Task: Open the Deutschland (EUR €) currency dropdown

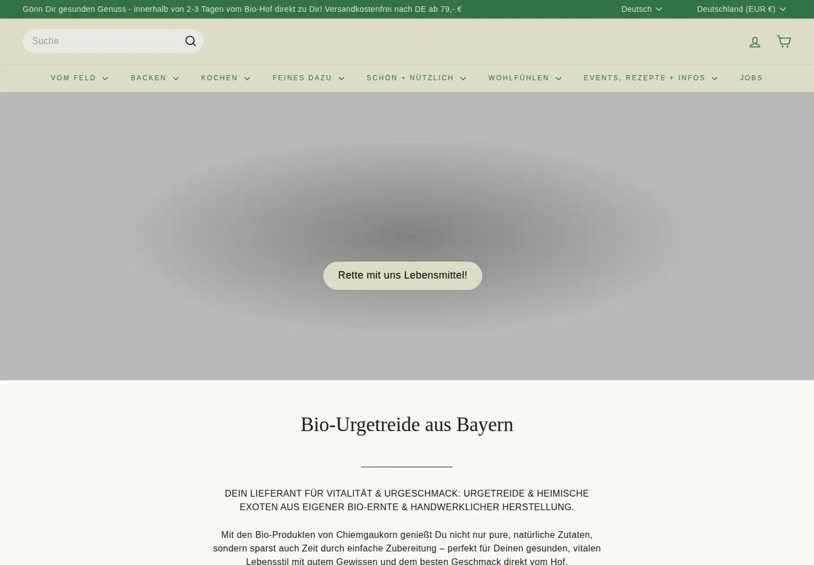Action: (x=741, y=9)
